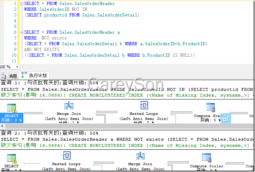Viewport: 255px width, 172px height.
Task: Switch to the 消息 tab
Action: (9, 76)
